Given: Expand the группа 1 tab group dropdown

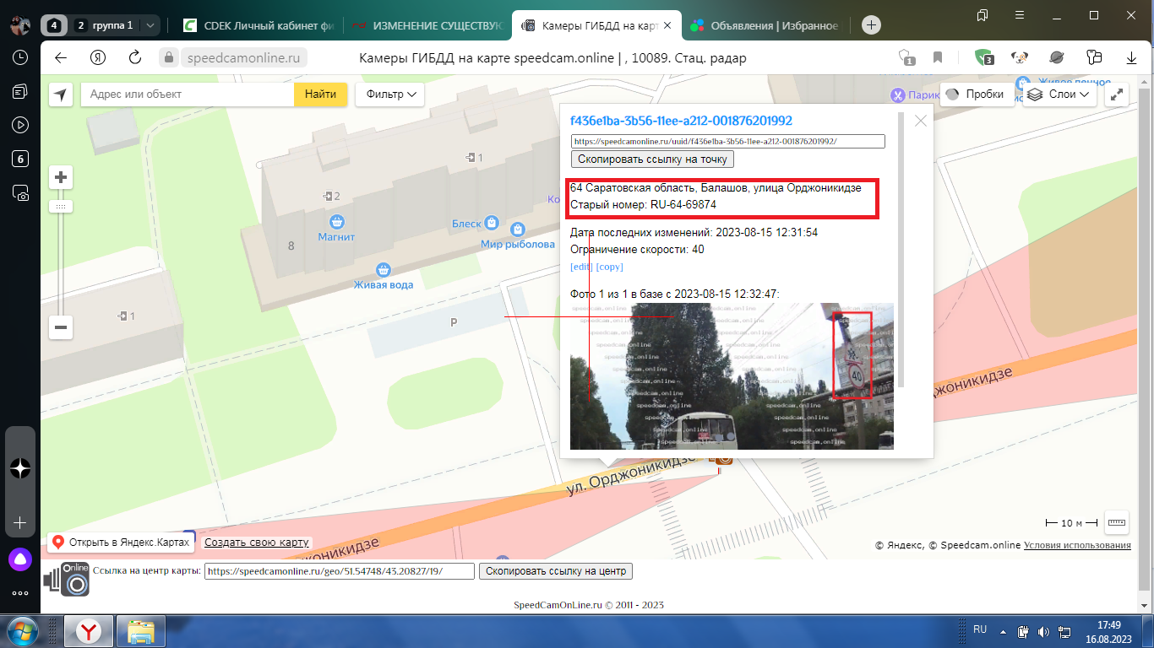Looking at the screenshot, I should point(150,25).
